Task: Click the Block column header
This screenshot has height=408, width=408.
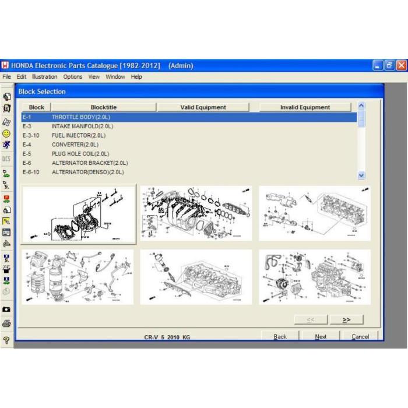Action: [x=36, y=107]
